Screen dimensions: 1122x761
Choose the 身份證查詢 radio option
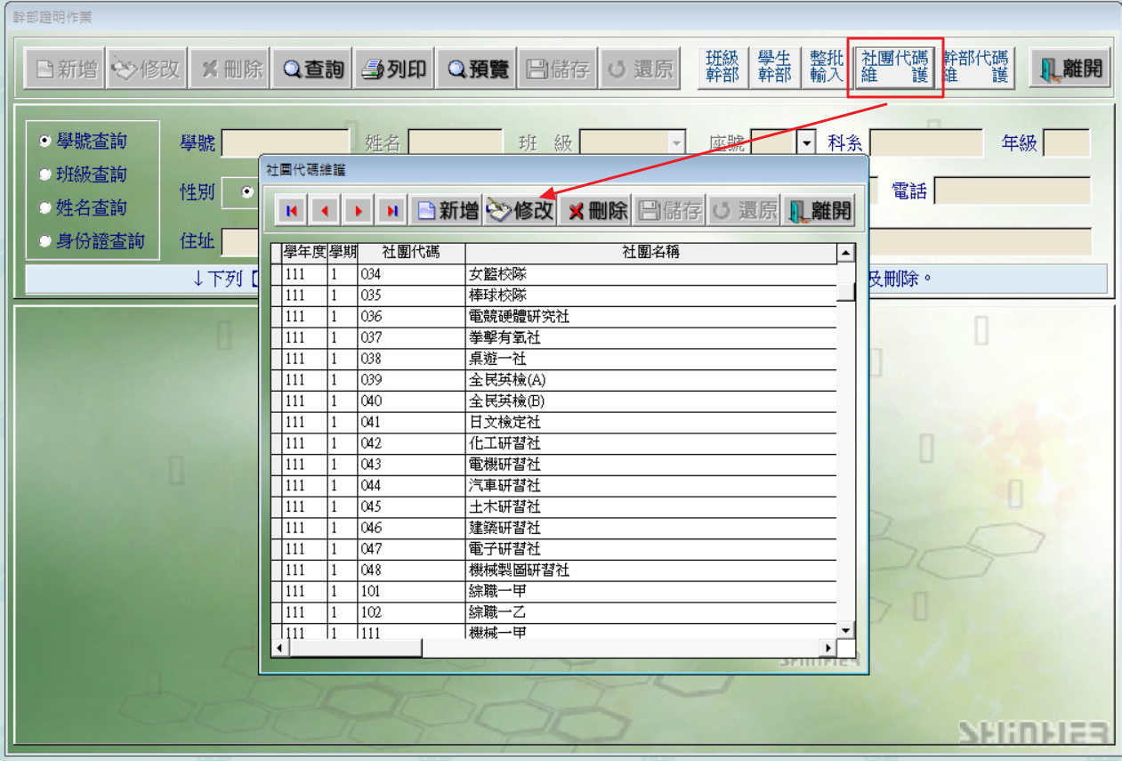pyautogui.click(x=45, y=241)
